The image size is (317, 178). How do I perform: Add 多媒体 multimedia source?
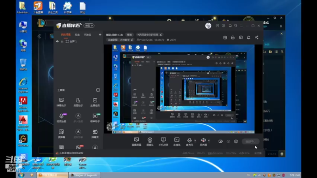tap(177, 142)
